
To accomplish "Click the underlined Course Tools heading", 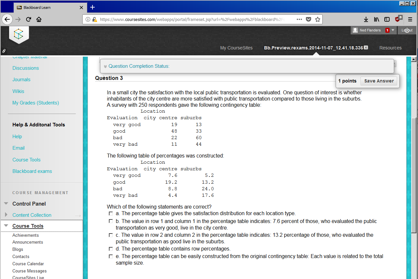I will 28,226.
